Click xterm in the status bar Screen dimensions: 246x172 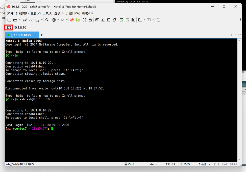(x=153, y=164)
